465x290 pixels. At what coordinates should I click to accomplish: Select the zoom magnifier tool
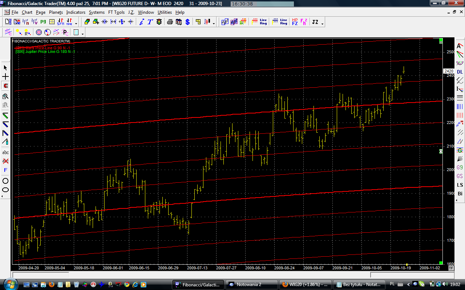tap(5, 96)
